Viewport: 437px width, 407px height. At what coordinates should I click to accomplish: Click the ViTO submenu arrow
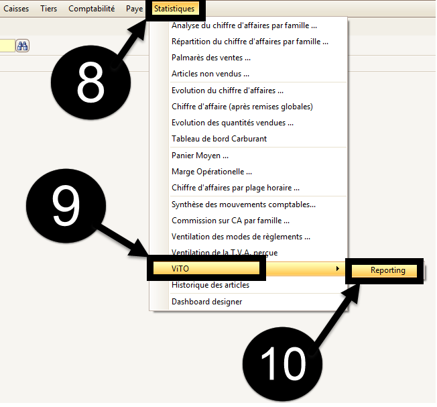tap(338, 268)
